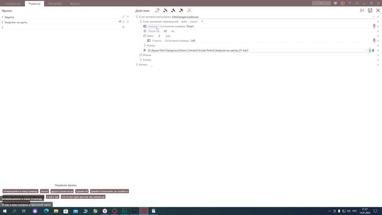Click the first hammer action icon
Viewport: 382px width, 215px height.
point(165,10)
